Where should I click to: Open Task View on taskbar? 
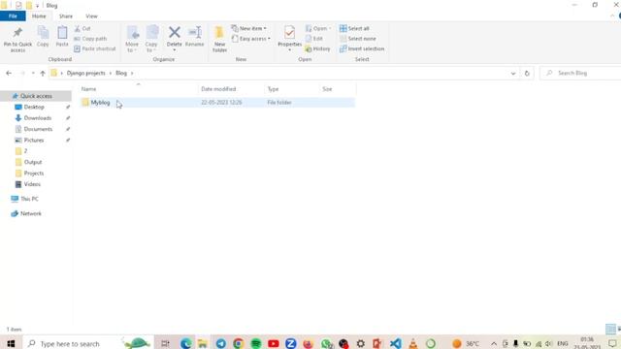[165, 343]
